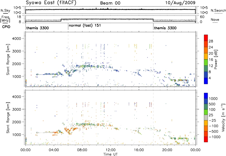The height and width of the screenshot is (156, 226).
Task: Click the 1000 km tick in the velocity panel
Action: tap(16, 135)
